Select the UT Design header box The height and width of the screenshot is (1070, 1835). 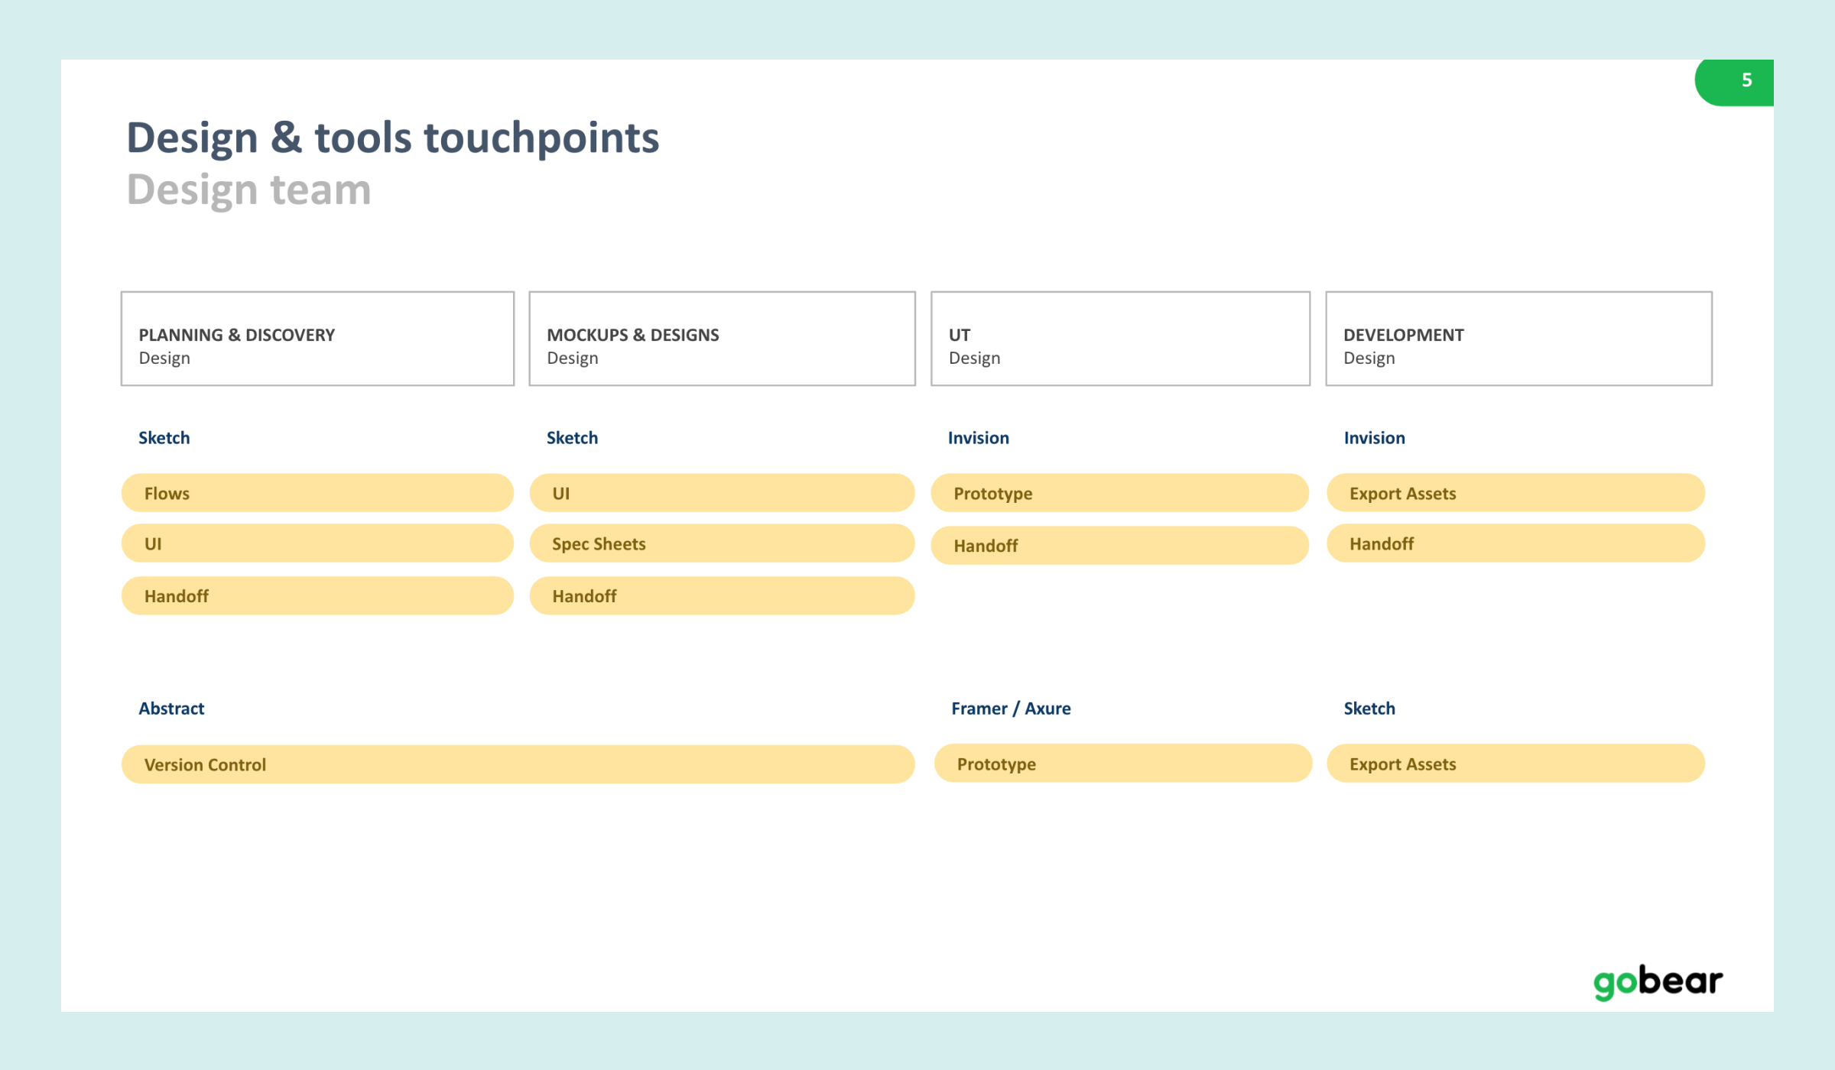click(x=1120, y=339)
